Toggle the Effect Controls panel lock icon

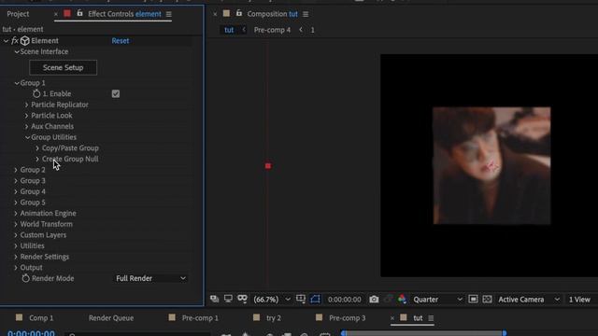coord(79,14)
